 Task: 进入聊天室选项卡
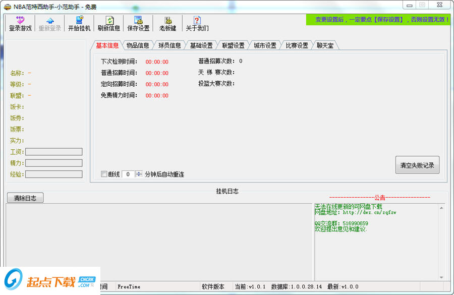pos(326,44)
